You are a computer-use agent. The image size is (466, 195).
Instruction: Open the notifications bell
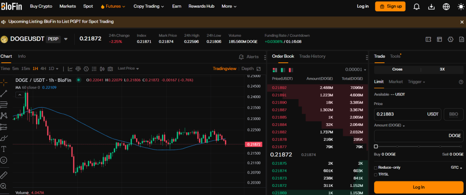pos(417,6)
